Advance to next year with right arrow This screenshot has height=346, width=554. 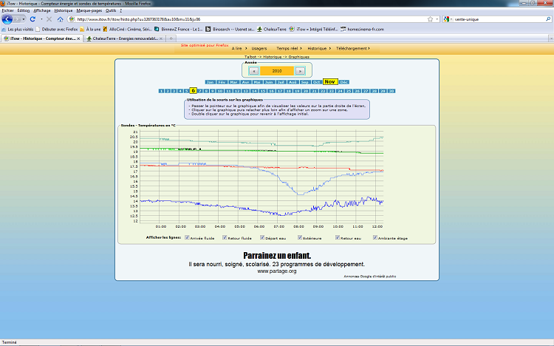click(300, 70)
